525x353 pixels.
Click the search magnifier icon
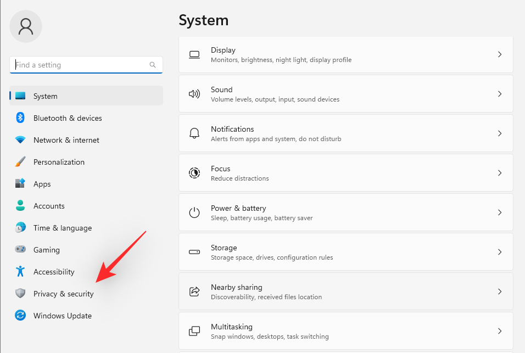[153, 65]
